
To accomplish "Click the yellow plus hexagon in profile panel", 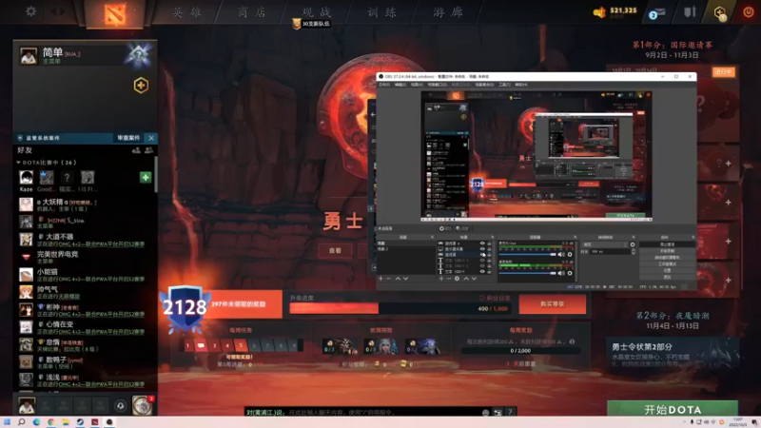I will [141, 86].
